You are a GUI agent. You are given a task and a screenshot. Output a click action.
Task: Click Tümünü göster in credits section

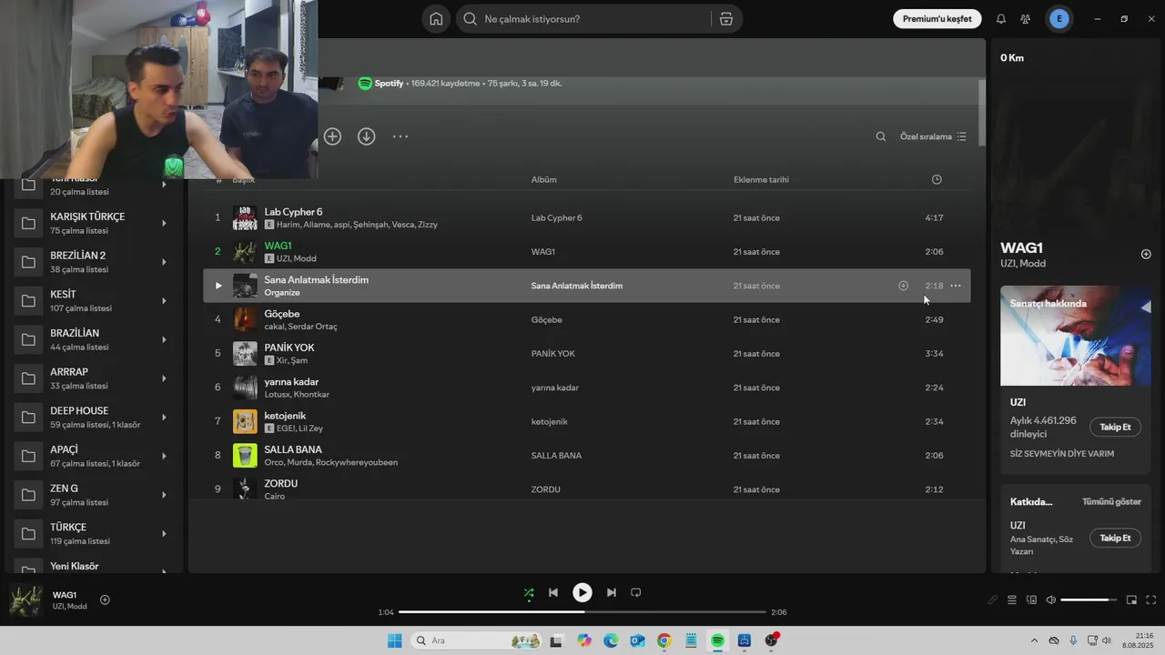click(x=1111, y=501)
